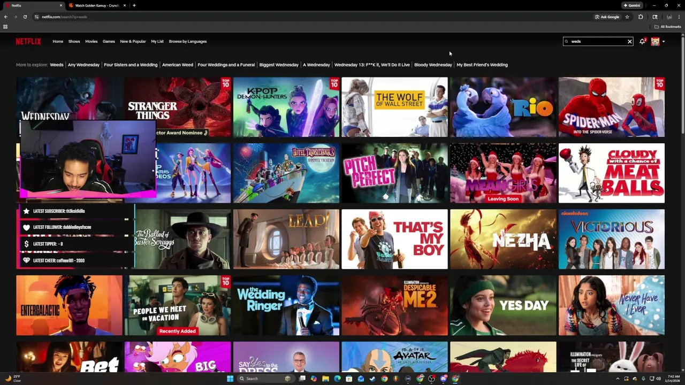
Task: Open Chrome's three-dot menu
Action: coord(680,17)
